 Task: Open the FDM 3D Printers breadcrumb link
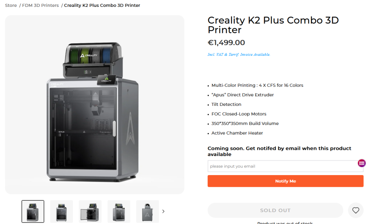coord(41,5)
